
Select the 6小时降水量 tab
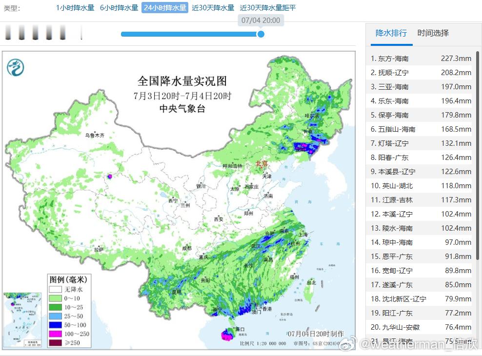tap(119, 8)
